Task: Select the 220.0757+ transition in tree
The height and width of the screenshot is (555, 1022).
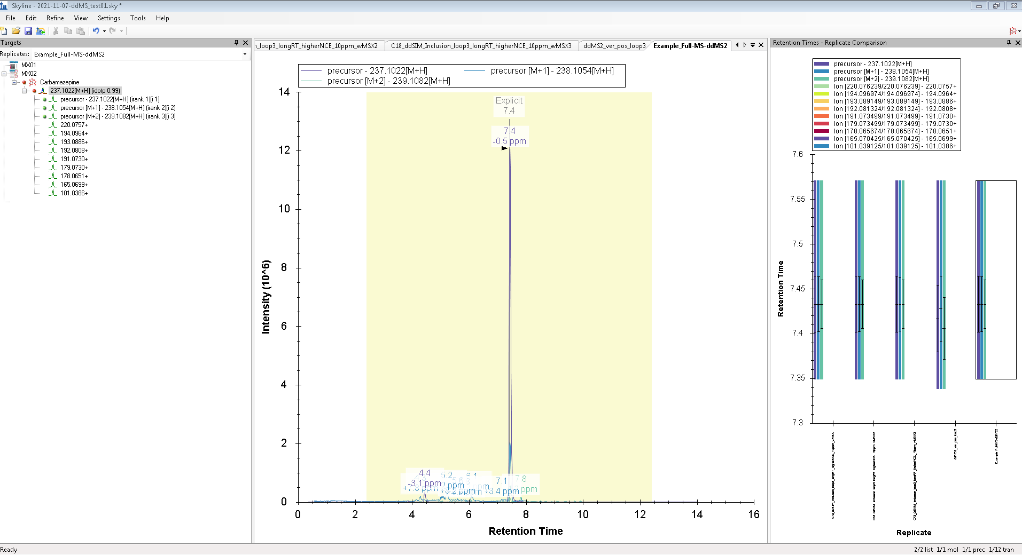Action: (74, 125)
